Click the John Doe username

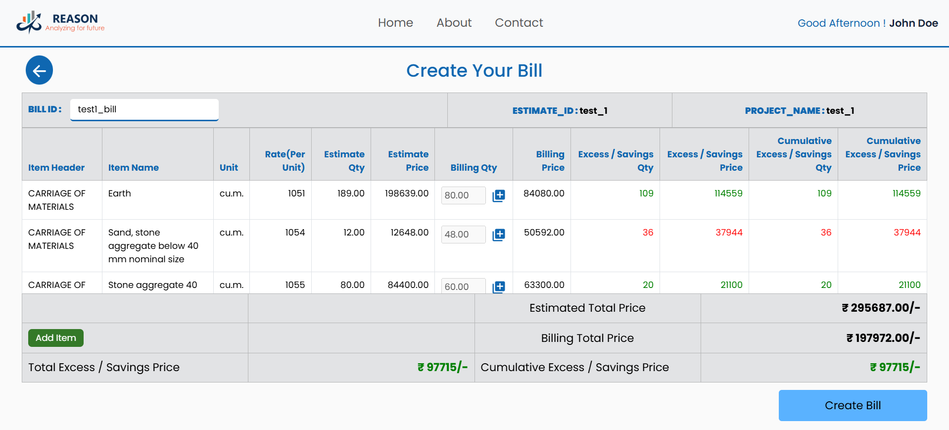(x=913, y=23)
